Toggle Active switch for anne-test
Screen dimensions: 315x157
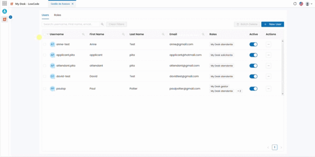[x=253, y=44]
